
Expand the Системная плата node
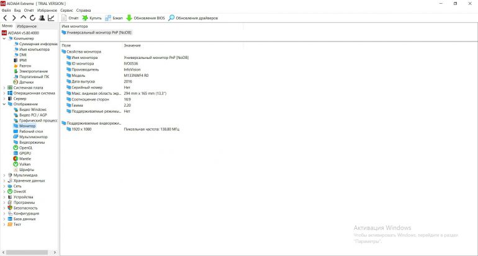[x=4, y=87]
